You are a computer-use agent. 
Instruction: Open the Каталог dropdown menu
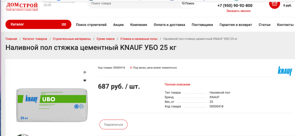[38, 25]
